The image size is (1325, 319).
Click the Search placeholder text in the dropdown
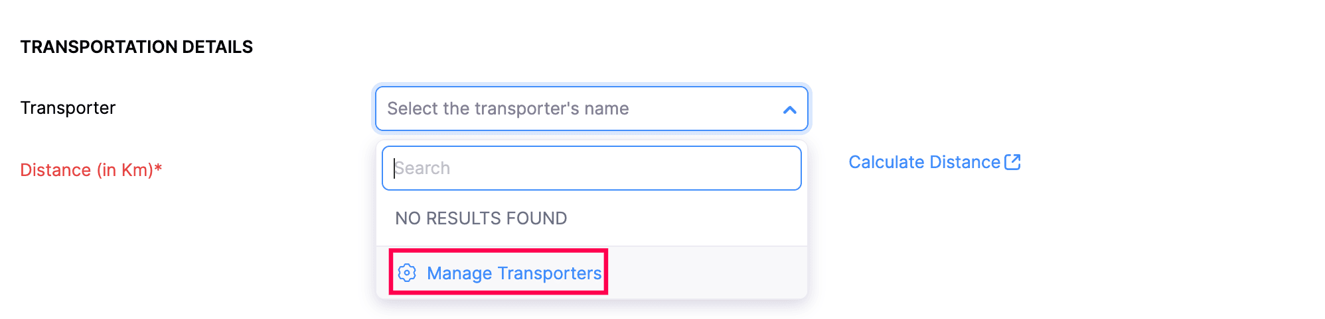[x=423, y=168]
